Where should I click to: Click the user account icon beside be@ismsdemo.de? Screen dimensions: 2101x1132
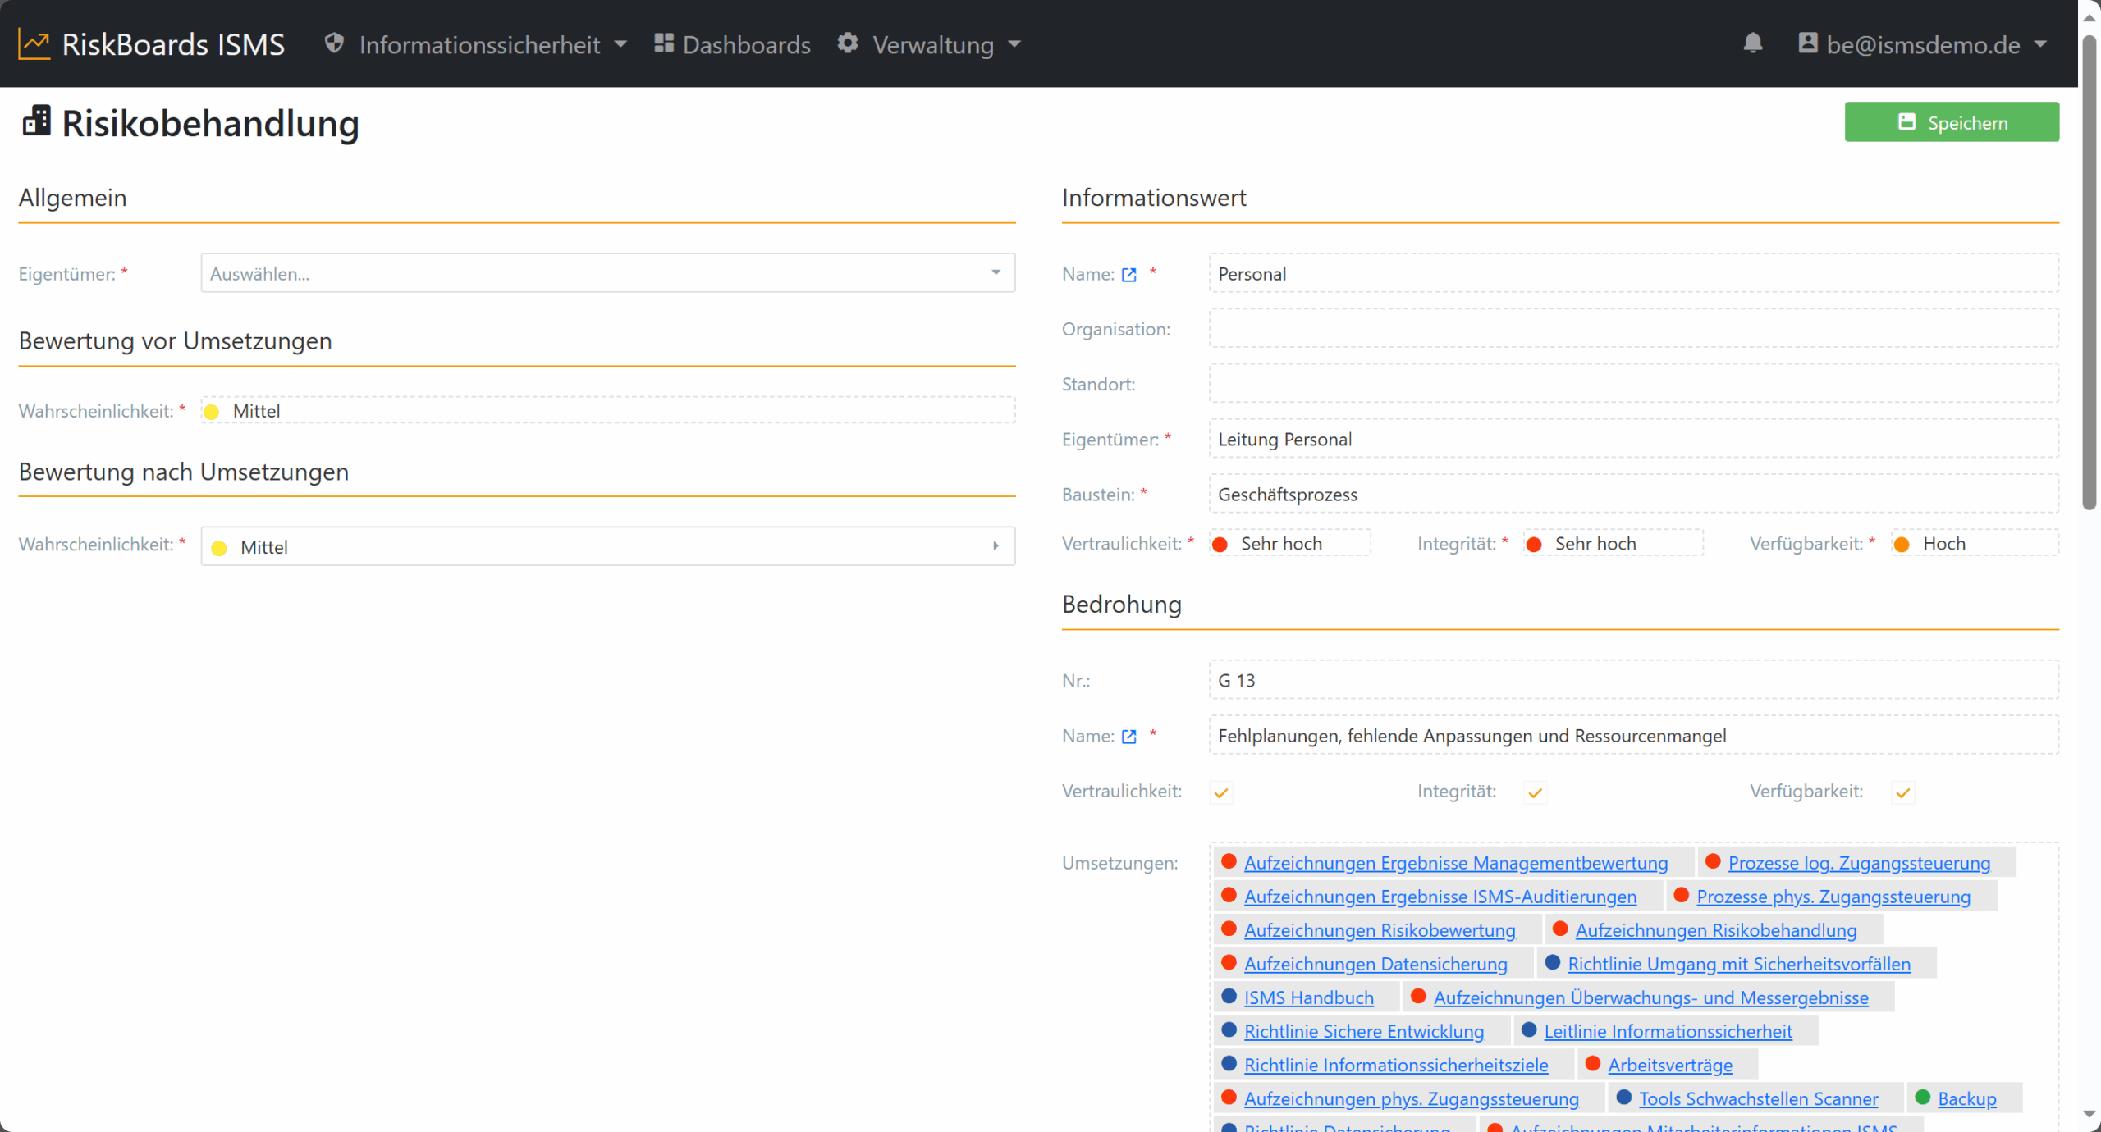point(1807,43)
